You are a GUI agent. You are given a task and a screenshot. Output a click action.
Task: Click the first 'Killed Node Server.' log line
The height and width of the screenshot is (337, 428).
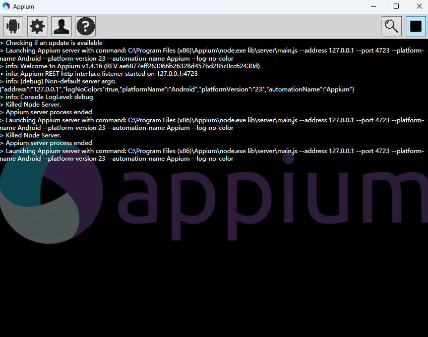tap(33, 105)
